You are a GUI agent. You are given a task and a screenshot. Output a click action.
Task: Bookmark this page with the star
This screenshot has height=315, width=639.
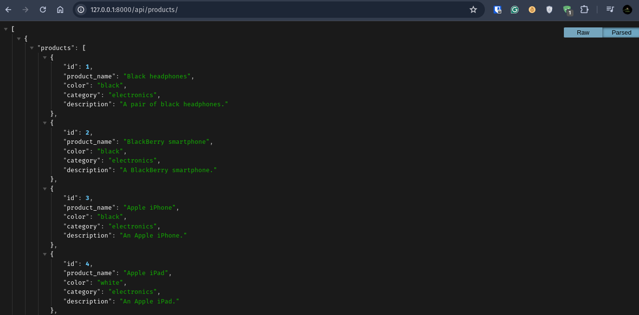[x=473, y=10]
